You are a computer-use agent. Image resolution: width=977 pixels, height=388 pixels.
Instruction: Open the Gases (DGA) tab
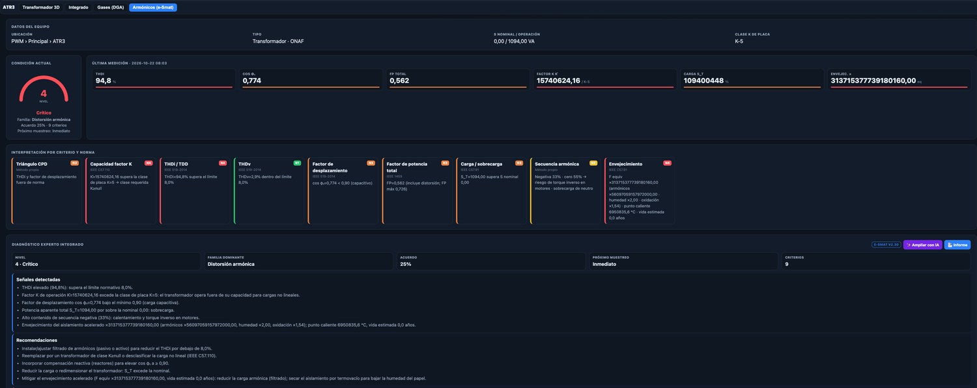point(111,7)
